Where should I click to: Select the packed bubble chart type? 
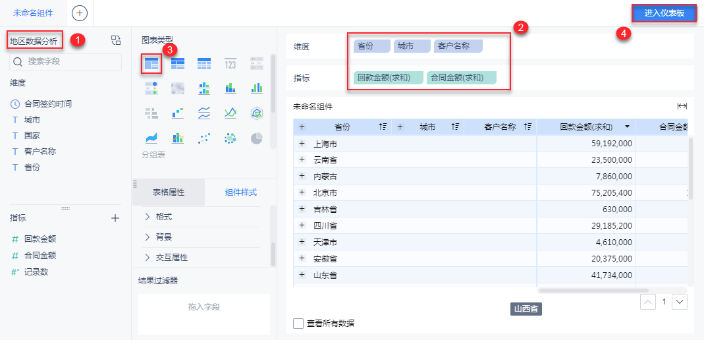(x=230, y=138)
